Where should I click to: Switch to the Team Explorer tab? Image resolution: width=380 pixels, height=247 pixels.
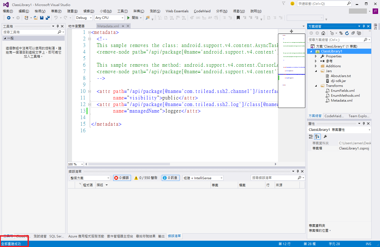pyautogui.click(x=359, y=116)
